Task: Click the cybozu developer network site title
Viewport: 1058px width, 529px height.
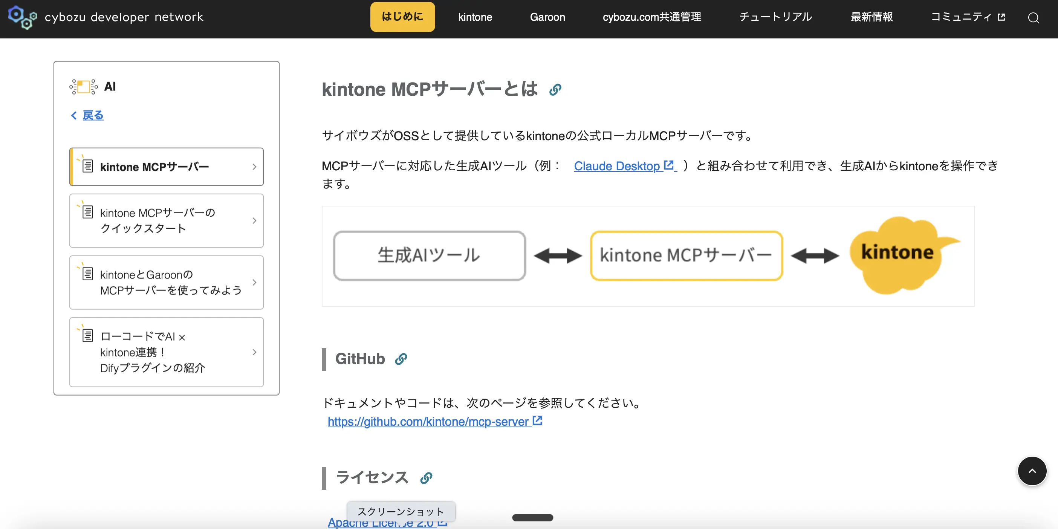Action: click(124, 17)
